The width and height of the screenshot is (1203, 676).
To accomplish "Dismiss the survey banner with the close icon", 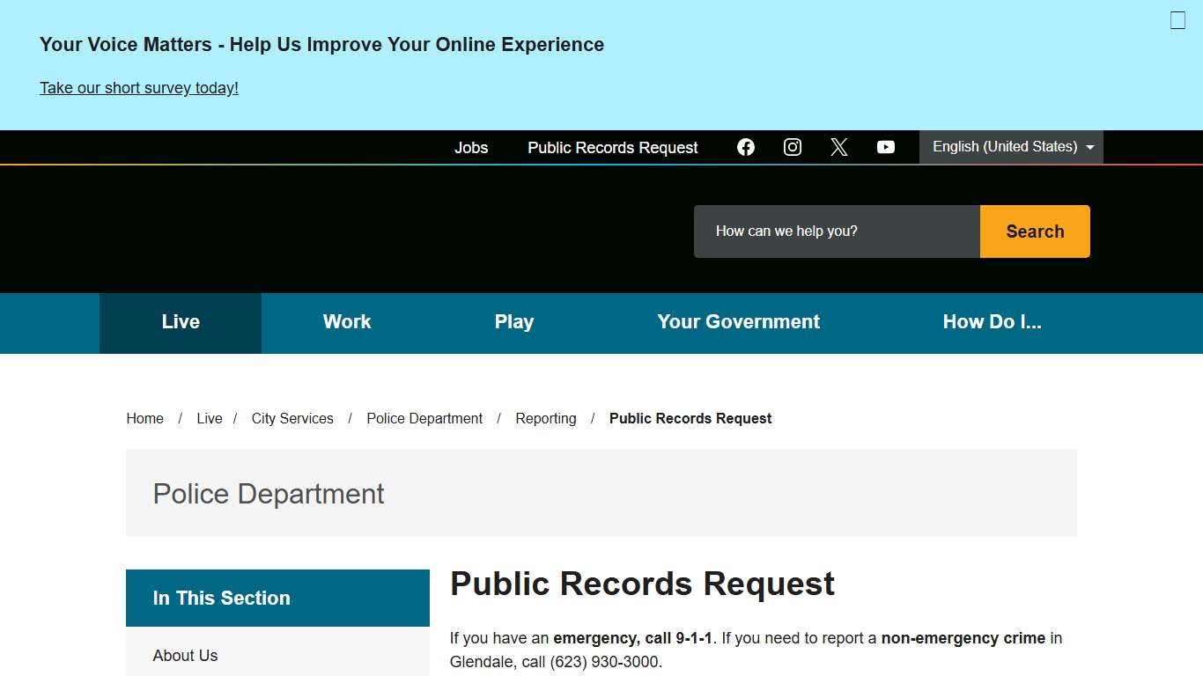I will pyautogui.click(x=1177, y=20).
